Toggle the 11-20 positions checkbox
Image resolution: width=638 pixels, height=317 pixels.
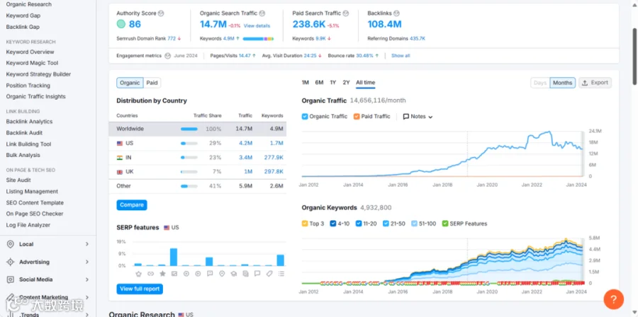(x=359, y=224)
